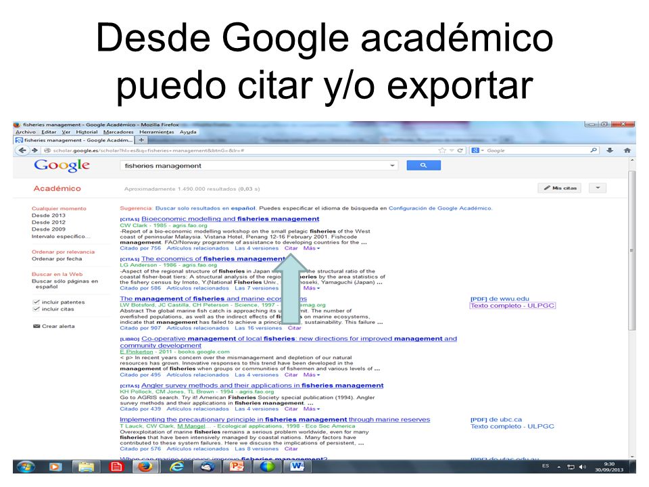Go forward with the Firefox forward arrow
This screenshot has width=649, height=487.
click(x=34, y=150)
